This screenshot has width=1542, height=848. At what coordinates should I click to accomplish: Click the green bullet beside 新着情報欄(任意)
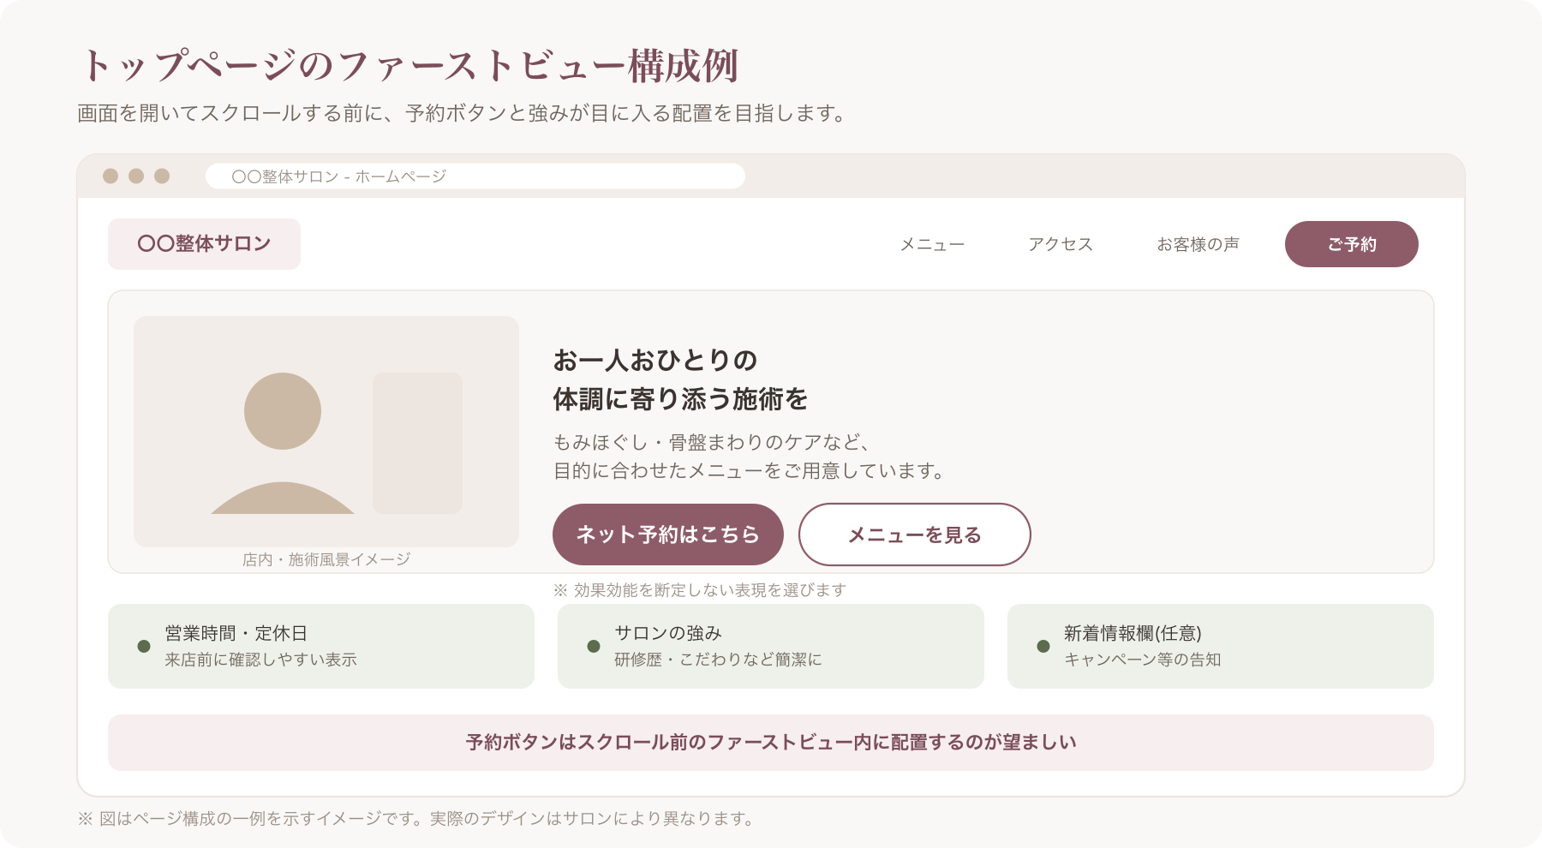tap(1043, 647)
